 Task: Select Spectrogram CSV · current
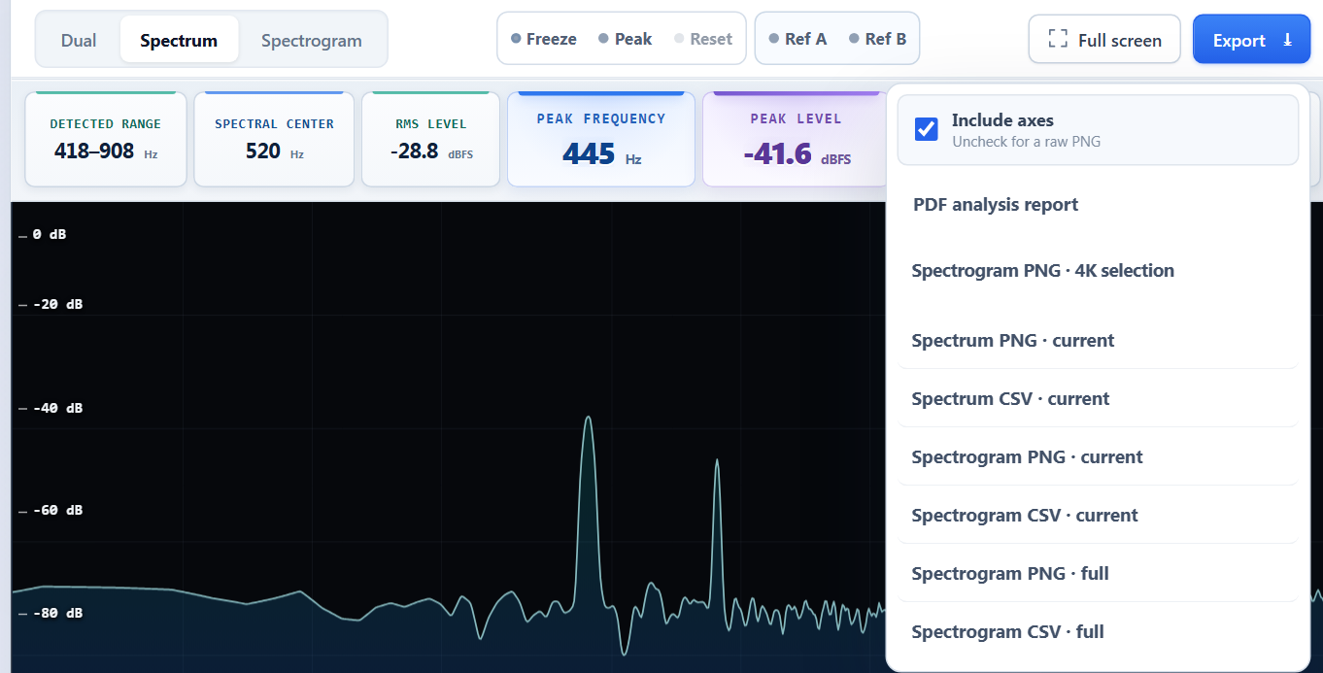coord(1098,516)
